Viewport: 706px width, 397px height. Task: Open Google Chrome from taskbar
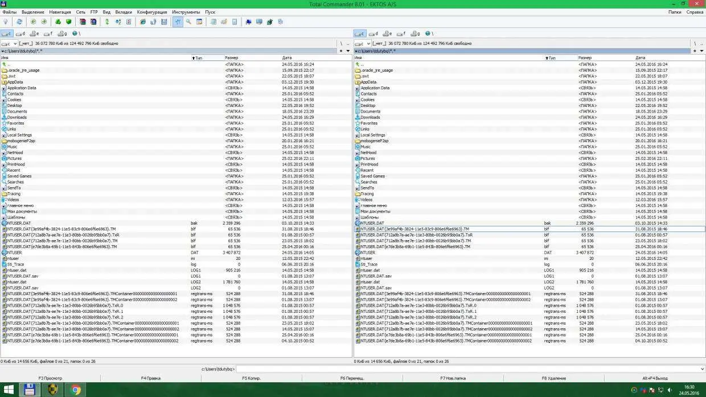(76, 390)
